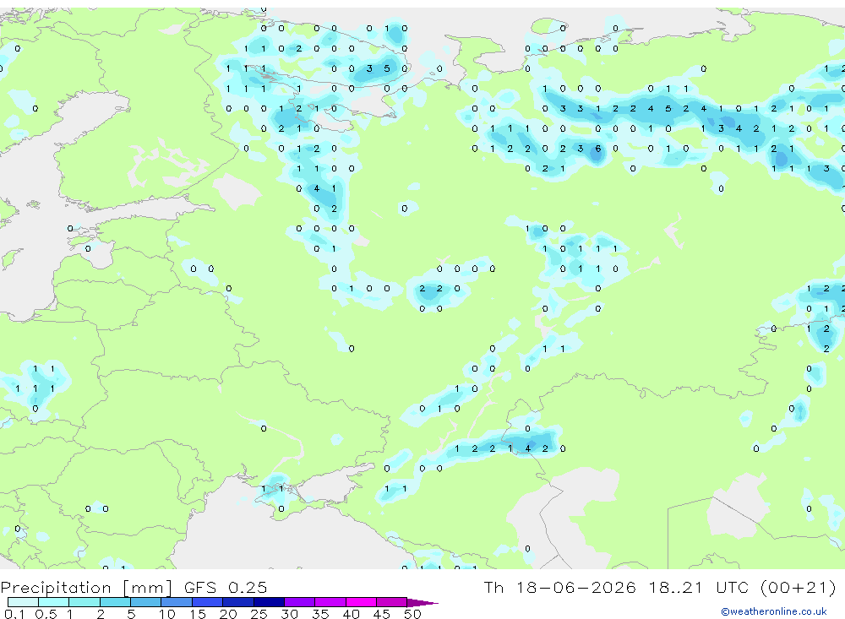Click the 20–25 mm dark blue legend swatch
Screen dimensions: 845x619
point(238,602)
